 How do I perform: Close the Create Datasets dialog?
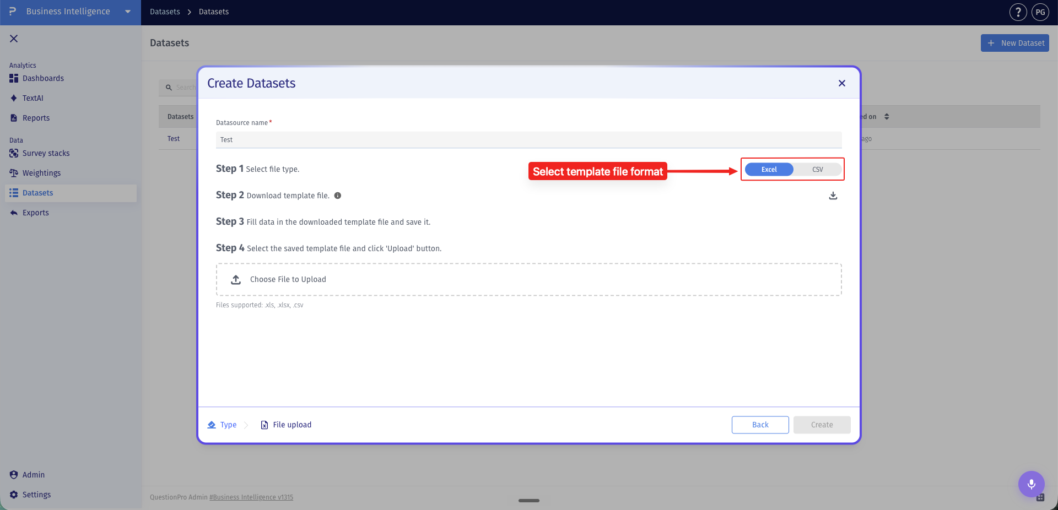pos(842,83)
